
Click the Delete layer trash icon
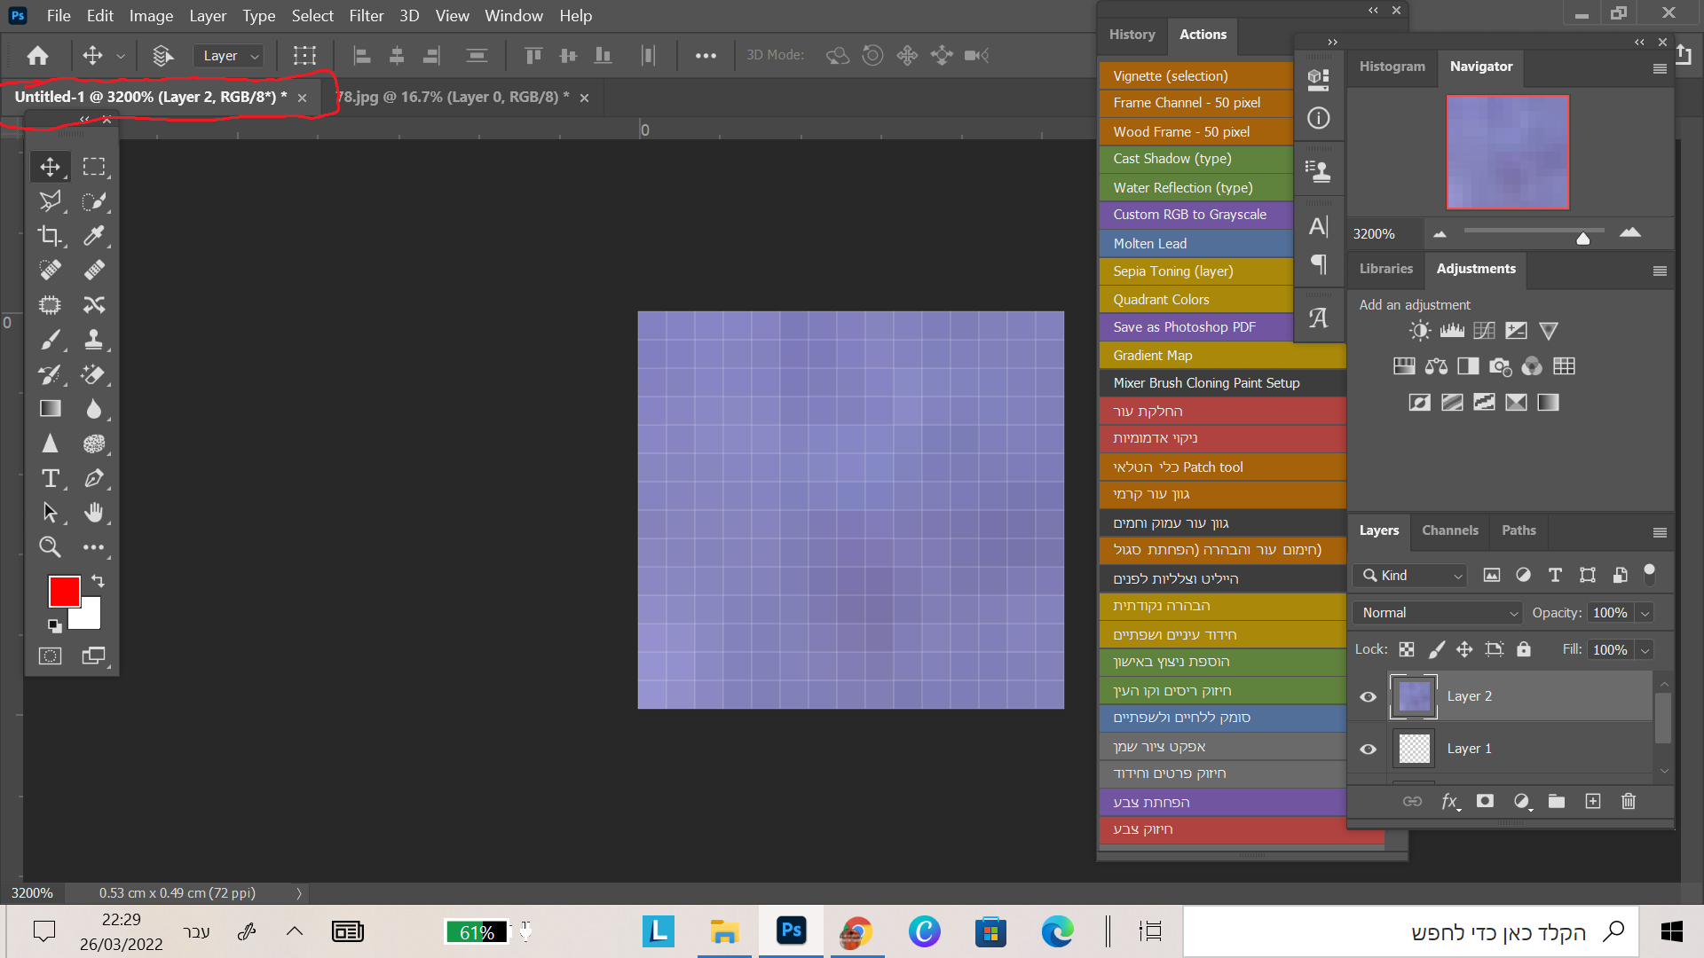(1628, 801)
